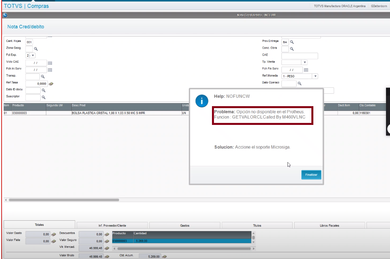Click calculator icon next to Ctd. Acum.
The image size is (390, 259).
tap(164, 257)
